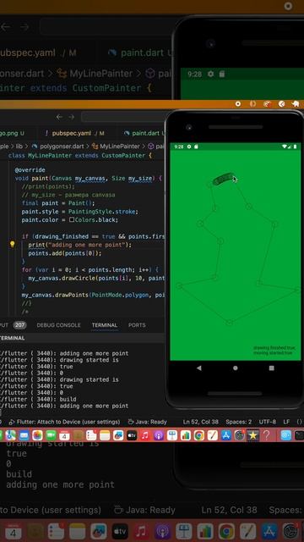Screen dimensions: 304x542
Task: Switch to the Debug Console panel tab
Action: [58, 325]
